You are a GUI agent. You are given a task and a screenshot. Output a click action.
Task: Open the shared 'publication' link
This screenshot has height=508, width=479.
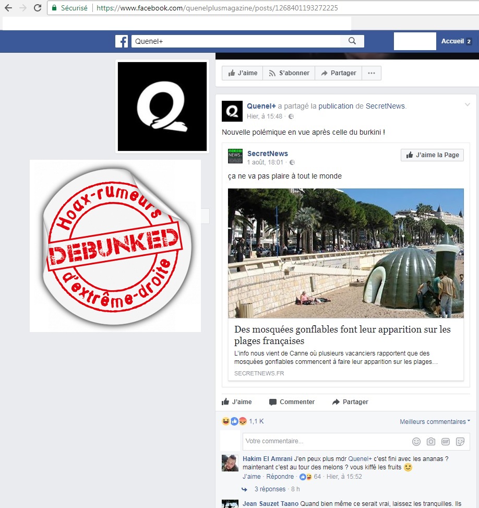(x=336, y=106)
